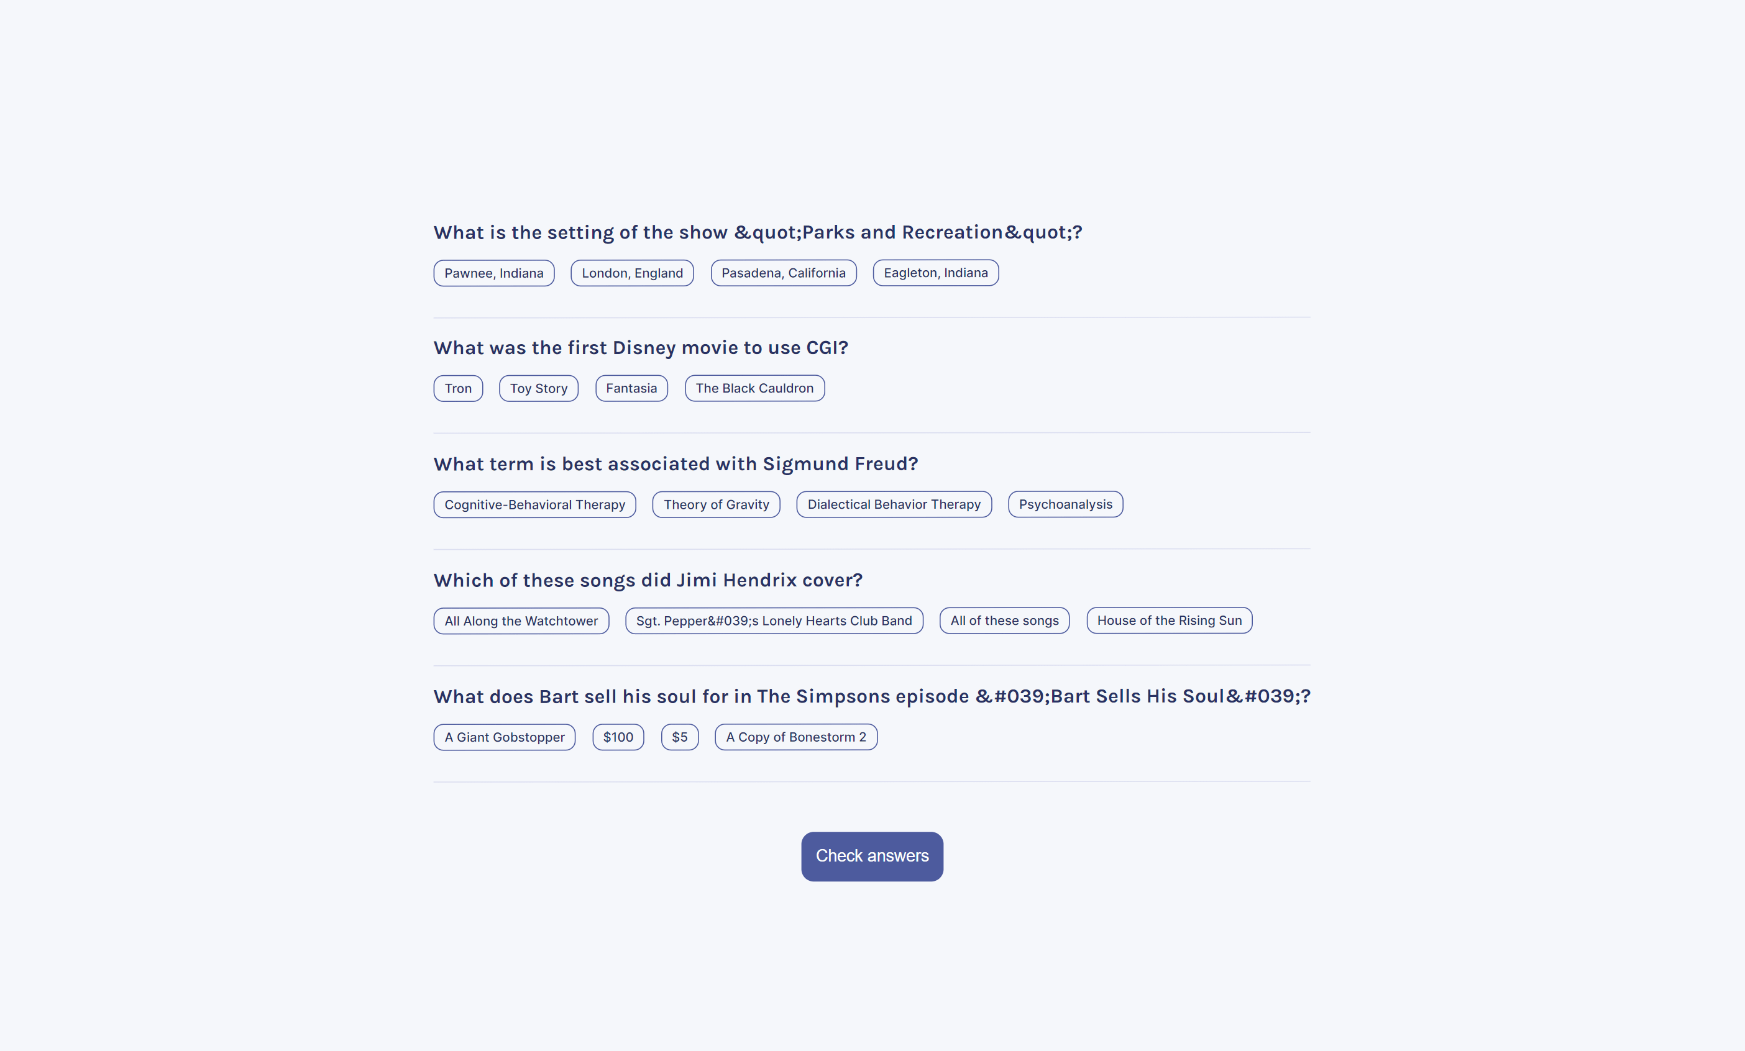Image resolution: width=1745 pixels, height=1051 pixels.
Task: Select the Toy Story option
Action: [x=538, y=389]
